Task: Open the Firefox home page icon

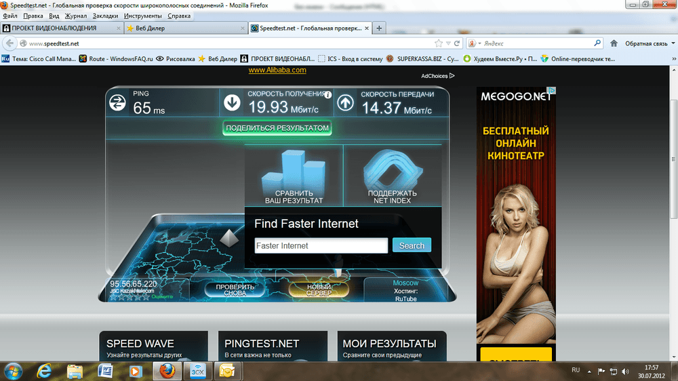Action: tap(614, 43)
